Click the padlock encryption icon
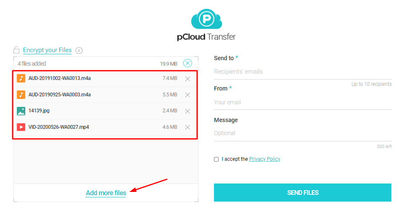409x218 pixels. pos(16,50)
